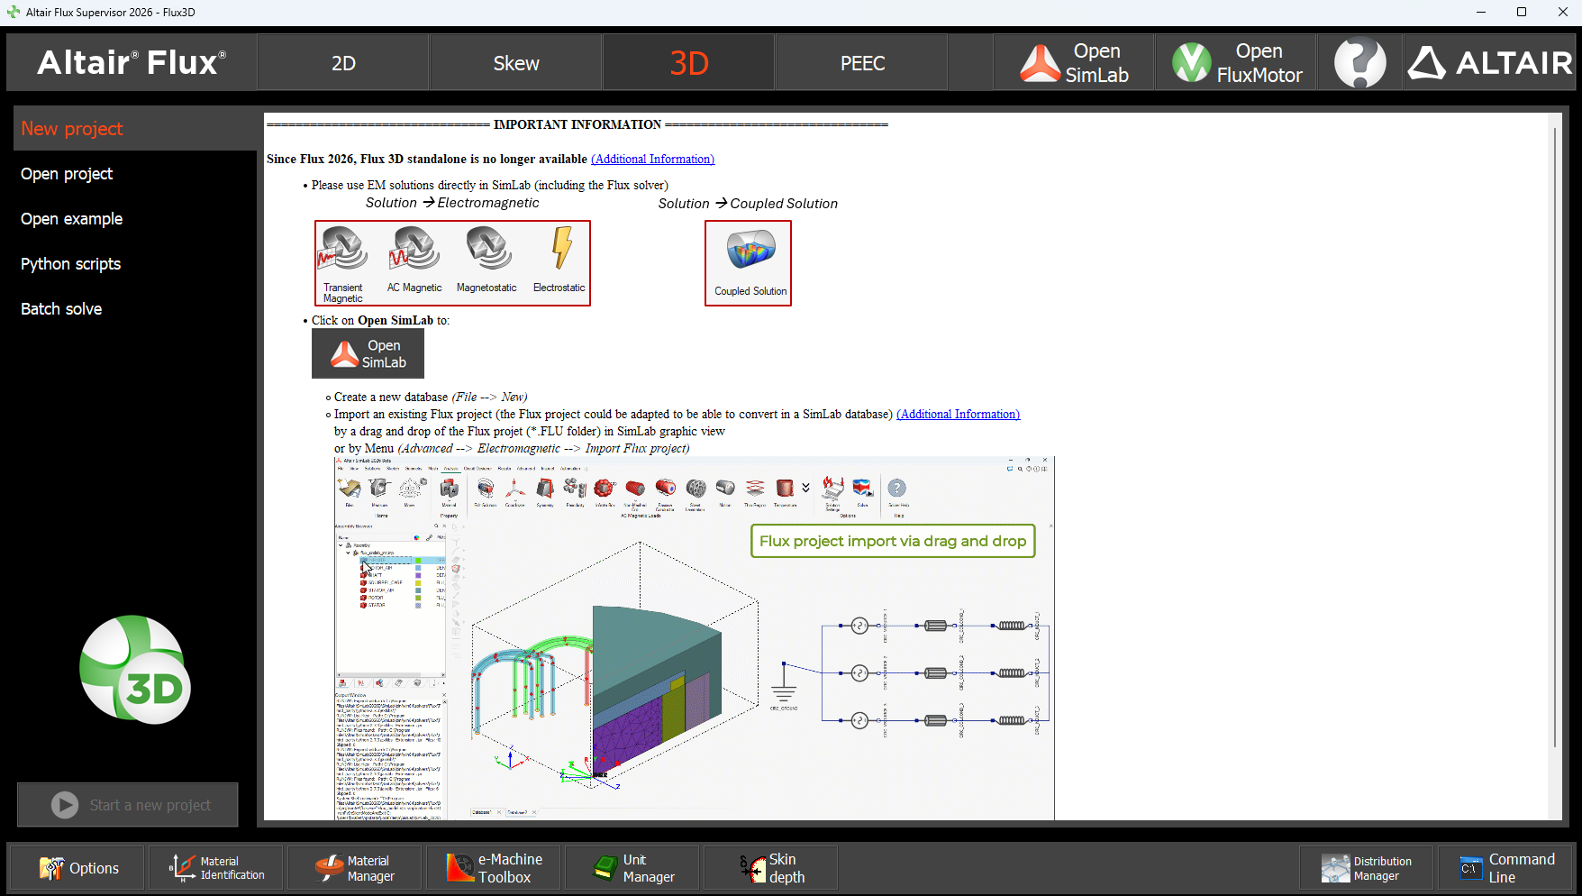The height and width of the screenshot is (896, 1582).
Task: Launch the e-Machine Toolbox
Action: pyautogui.click(x=494, y=868)
